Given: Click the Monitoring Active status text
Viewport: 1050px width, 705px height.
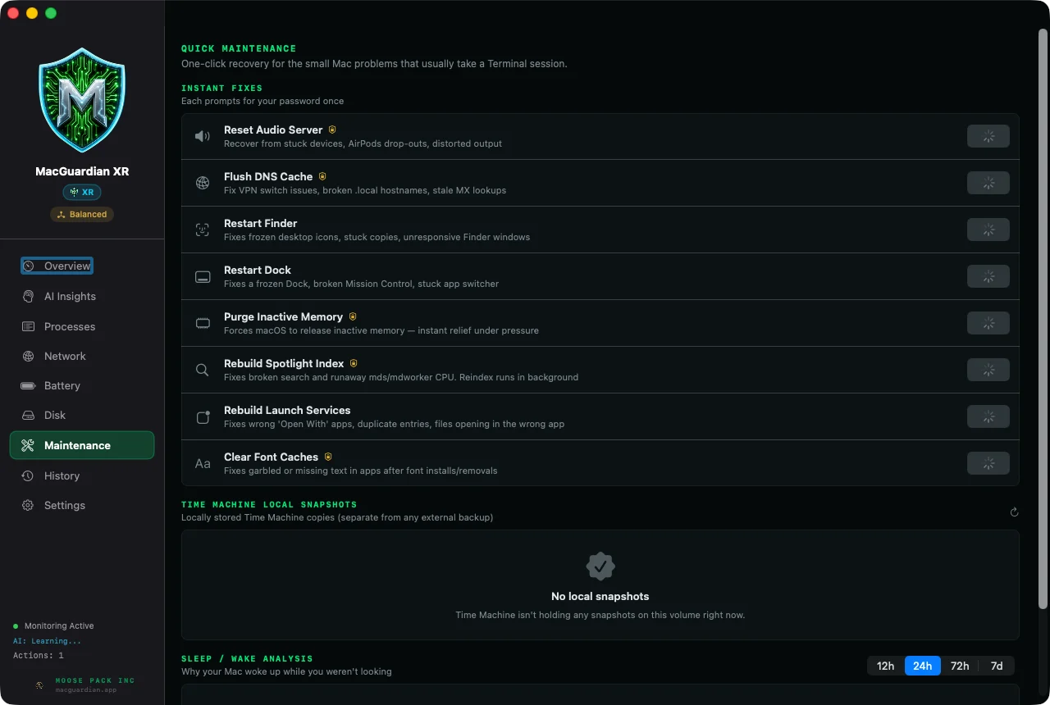Looking at the screenshot, I should [x=59, y=625].
